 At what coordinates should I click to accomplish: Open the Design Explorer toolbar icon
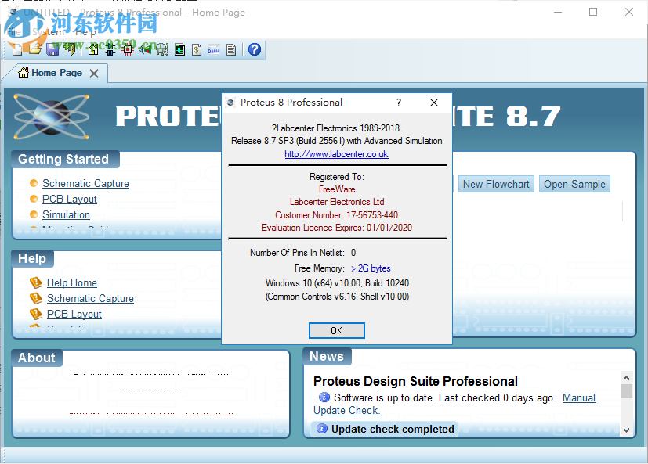click(179, 49)
